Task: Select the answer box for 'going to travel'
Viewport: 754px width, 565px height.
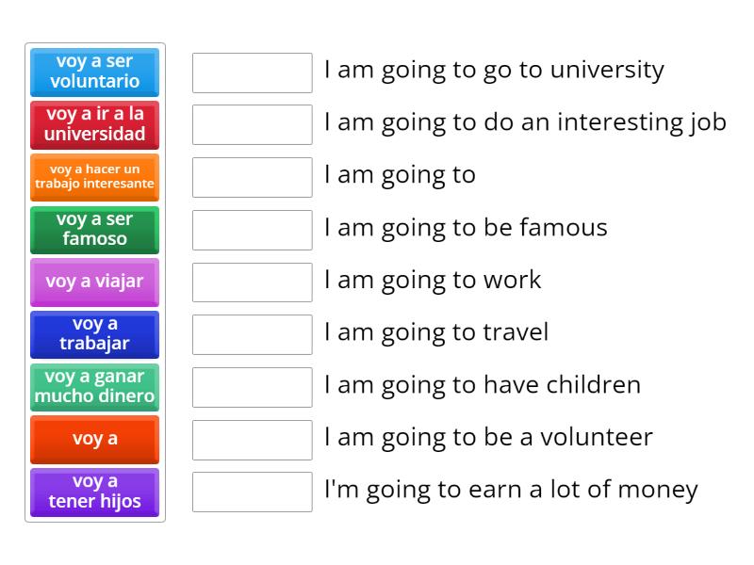Action: pyautogui.click(x=252, y=334)
